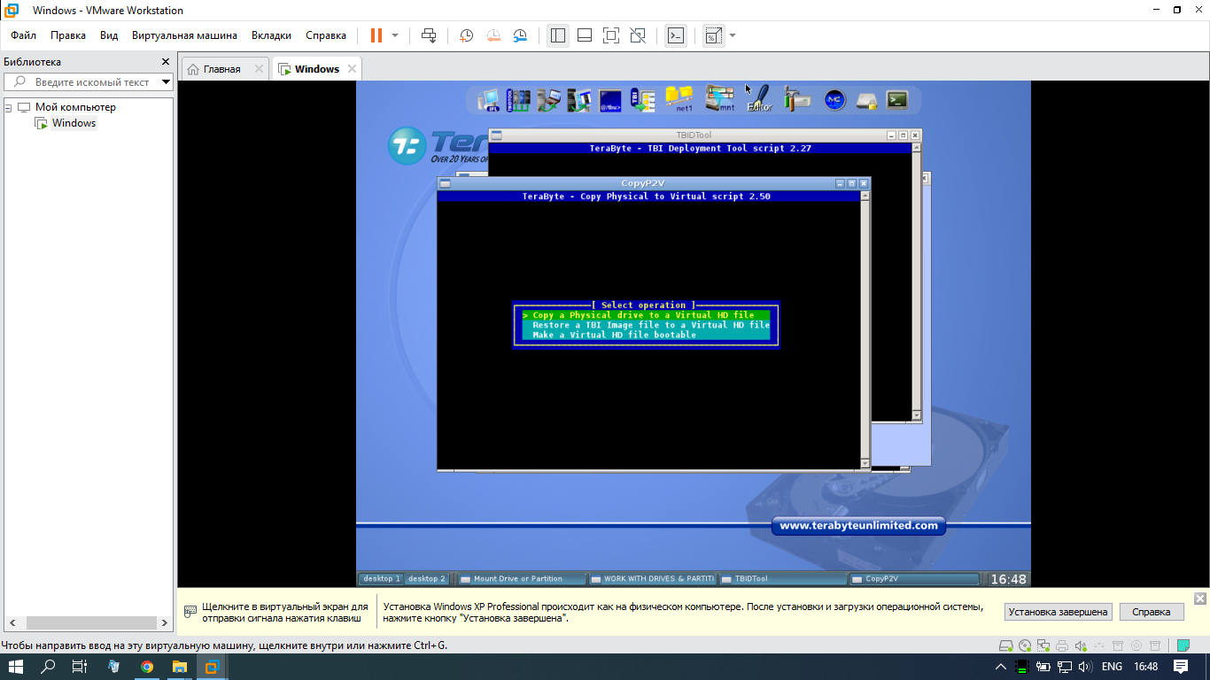The height and width of the screenshot is (680, 1210).
Task: Launch the IFL imaging tool from the dock
Action: click(487, 100)
